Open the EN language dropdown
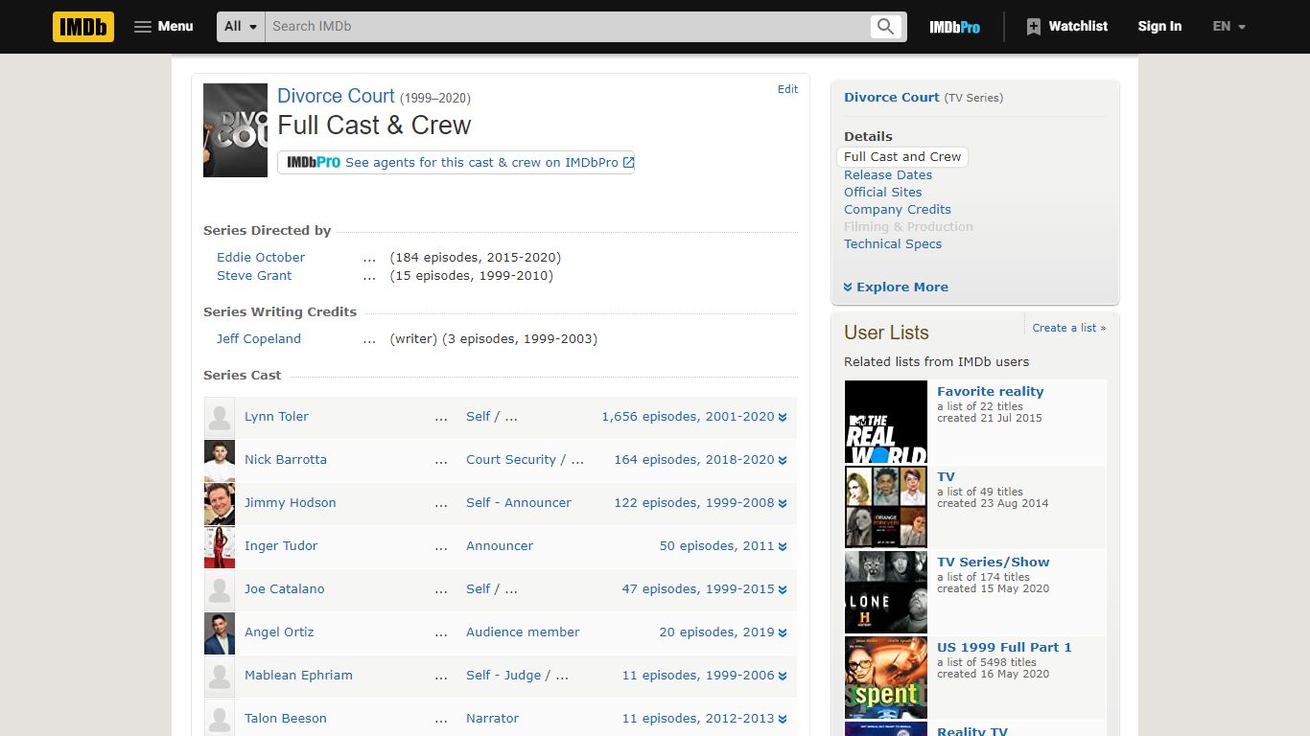Screen dimensions: 1310x736 (x=1228, y=27)
